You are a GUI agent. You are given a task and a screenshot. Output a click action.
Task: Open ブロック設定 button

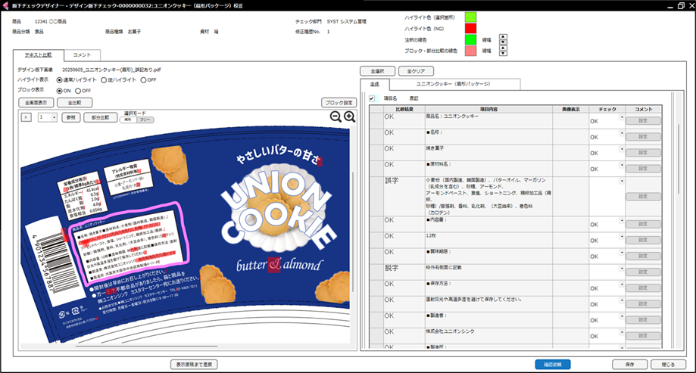tap(339, 102)
